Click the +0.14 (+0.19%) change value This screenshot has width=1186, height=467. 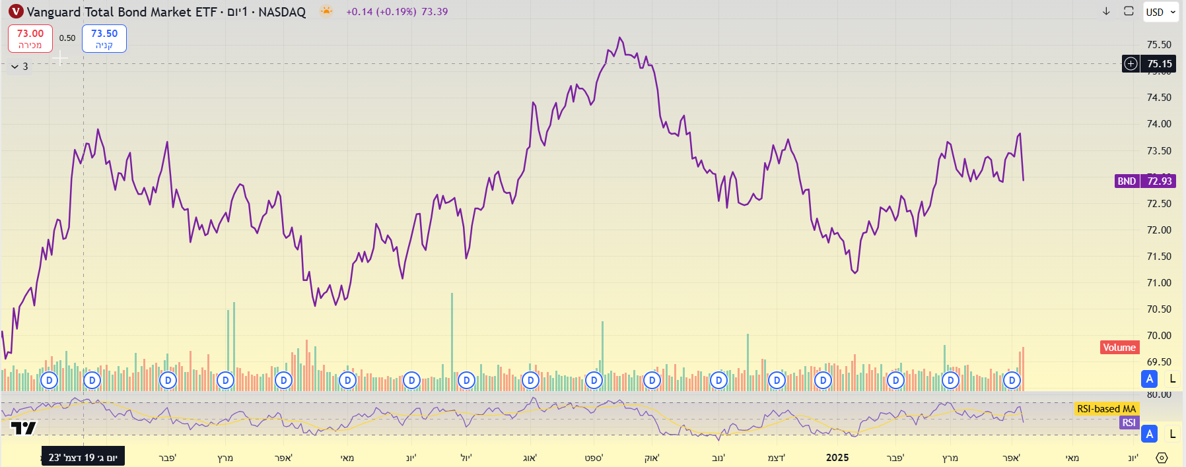[x=381, y=12]
